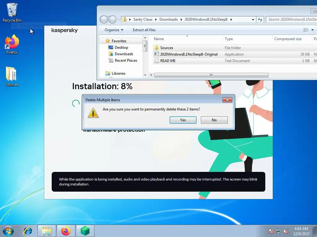Viewport: 317px width, 237px height.
Task: Open recent locations dropdown beside navigation arrows
Action: 119,19
